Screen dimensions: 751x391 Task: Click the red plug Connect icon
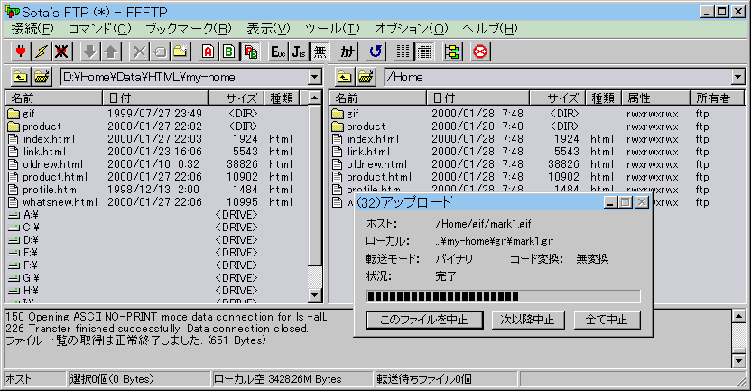tap(21, 51)
